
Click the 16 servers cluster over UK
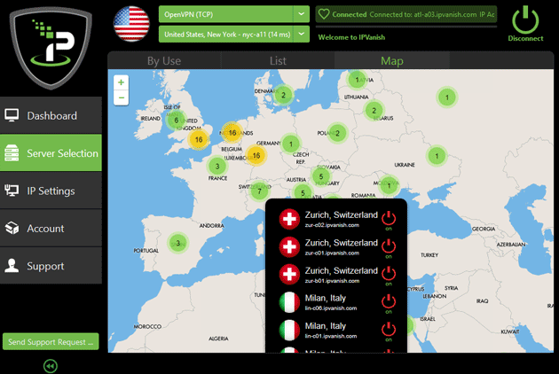tap(197, 139)
